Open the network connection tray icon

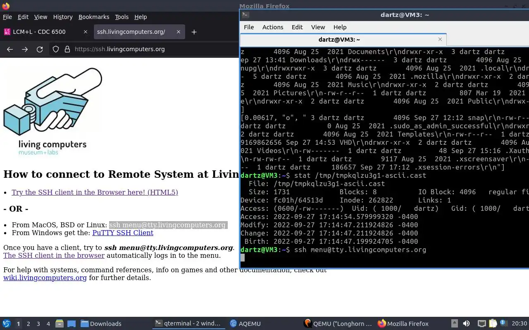pyautogui.click(x=481, y=324)
